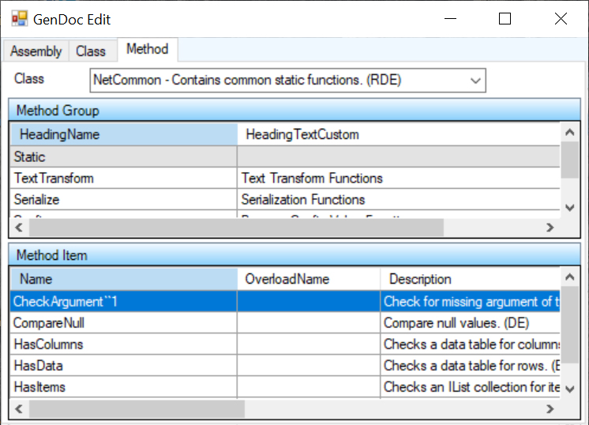The width and height of the screenshot is (589, 425).
Task: Click Method Item scroll right arrow
Action: click(550, 408)
